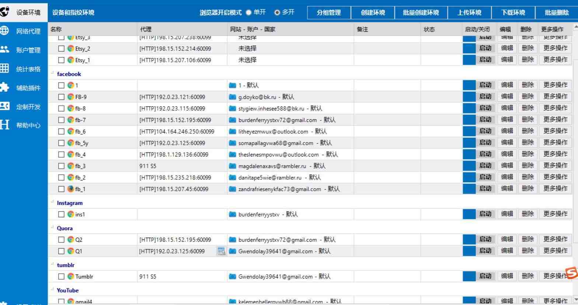Check the box for fb-8
578x305 pixels.
[62, 108]
